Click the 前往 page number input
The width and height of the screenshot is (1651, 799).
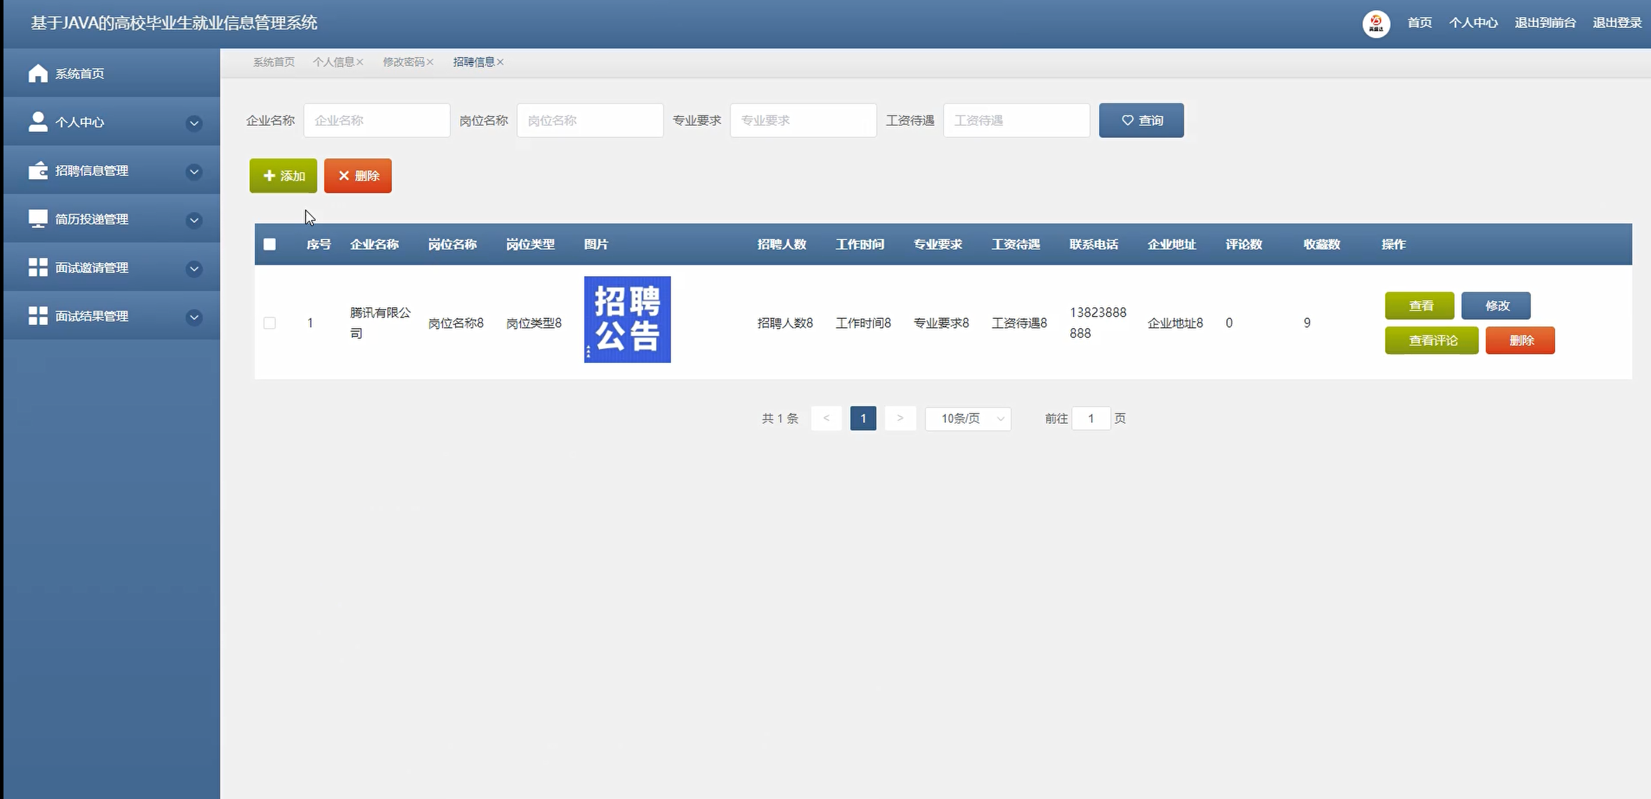point(1091,419)
